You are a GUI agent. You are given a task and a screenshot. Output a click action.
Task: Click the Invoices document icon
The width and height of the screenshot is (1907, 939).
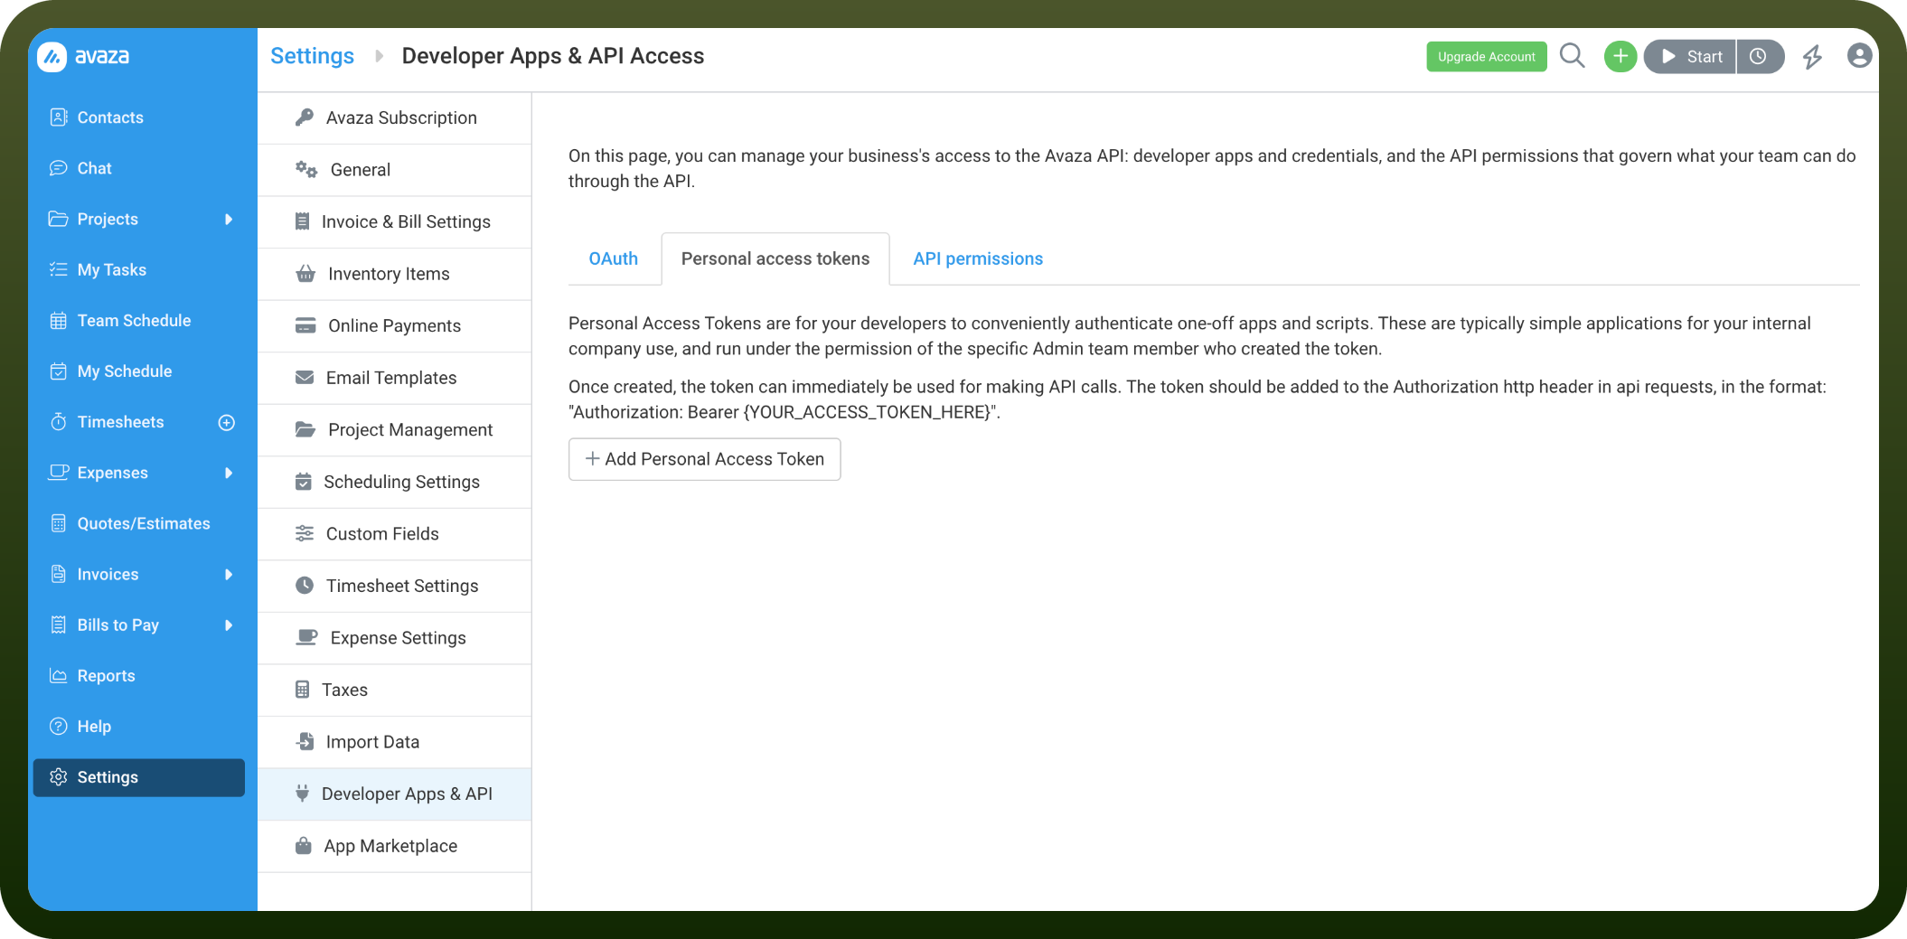59,574
